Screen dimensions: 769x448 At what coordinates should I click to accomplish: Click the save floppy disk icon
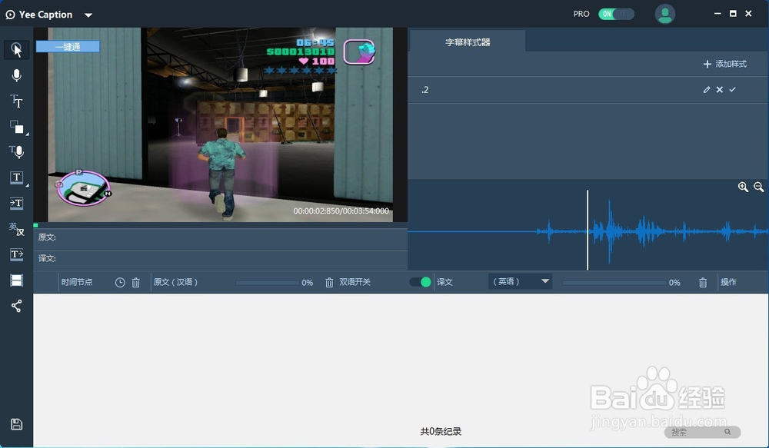point(17,424)
